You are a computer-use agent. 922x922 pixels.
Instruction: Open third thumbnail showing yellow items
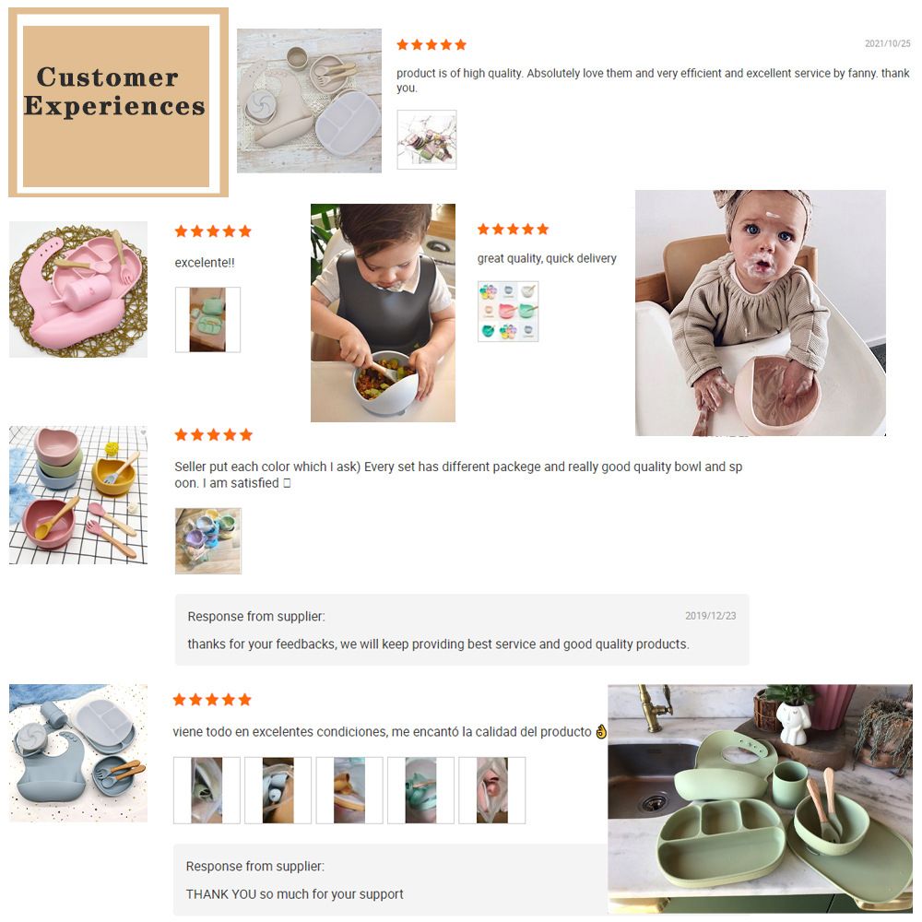(x=349, y=790)
